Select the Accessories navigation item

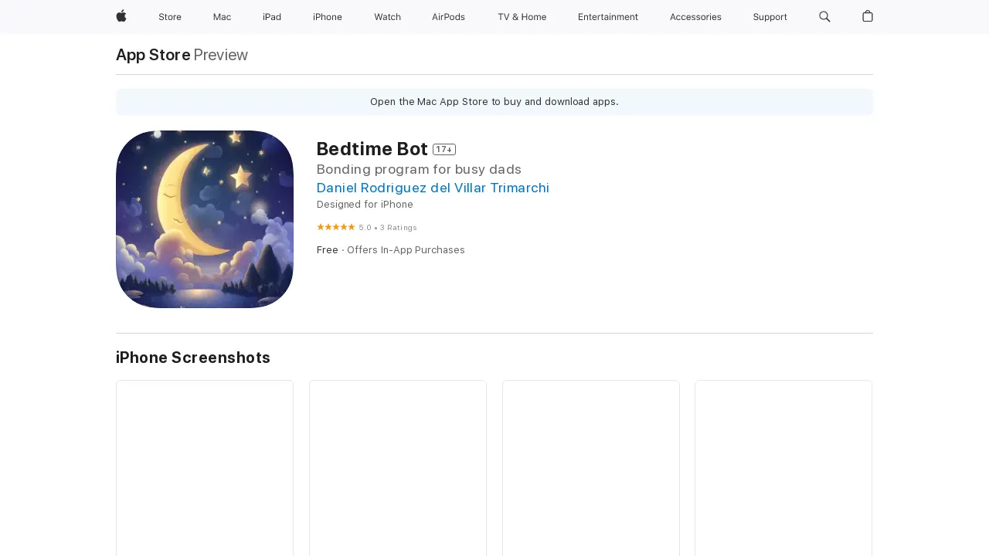pos(695,17)
